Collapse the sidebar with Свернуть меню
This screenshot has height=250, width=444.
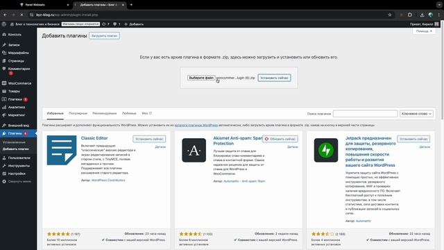19,181
